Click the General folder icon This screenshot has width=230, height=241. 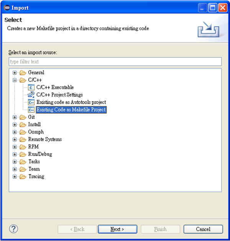click(23, 73)
